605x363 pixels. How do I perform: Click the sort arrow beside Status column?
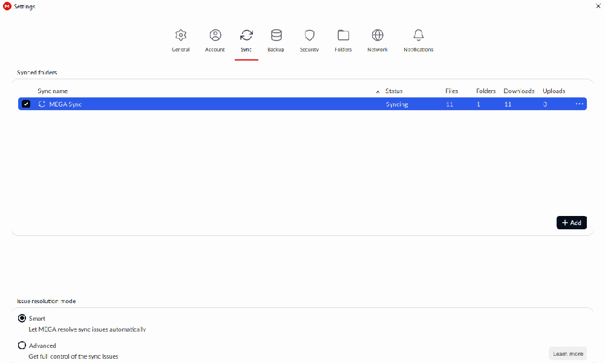(x=378, y=92)
